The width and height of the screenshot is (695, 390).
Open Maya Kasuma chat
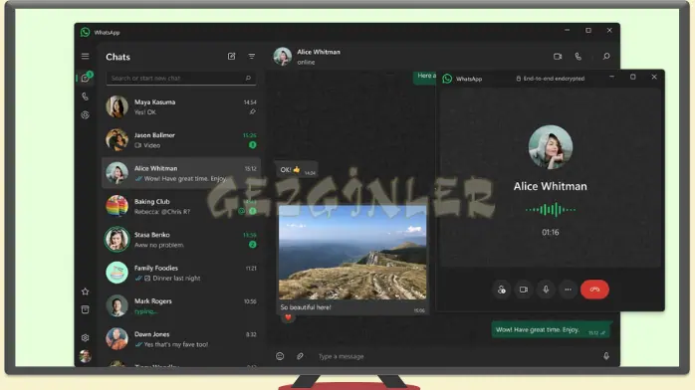[181, 106]
